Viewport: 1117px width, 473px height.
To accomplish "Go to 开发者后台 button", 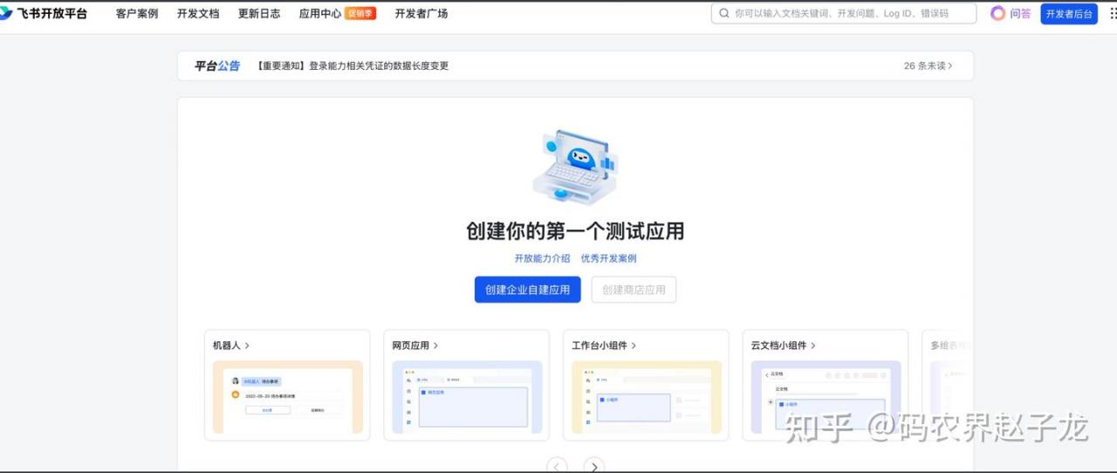I will [x=1069, y=14].
